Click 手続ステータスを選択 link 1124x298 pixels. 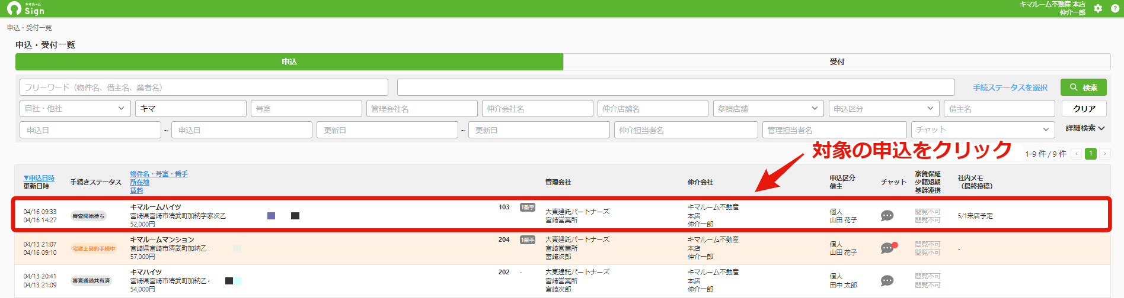tap(1010, 88)
